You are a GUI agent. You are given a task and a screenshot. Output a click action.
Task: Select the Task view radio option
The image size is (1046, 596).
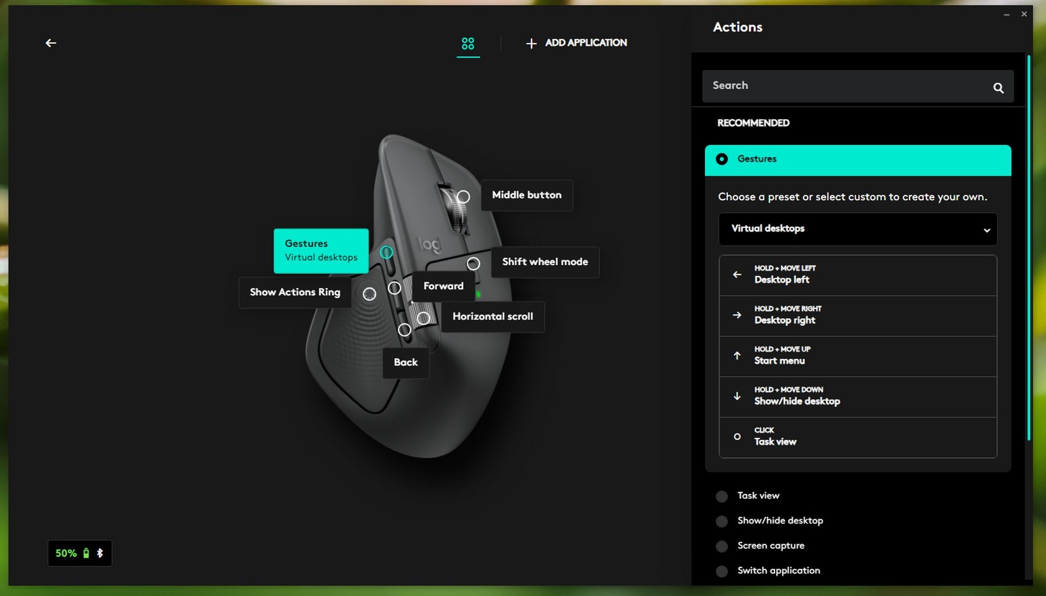[x=722, y=496]
